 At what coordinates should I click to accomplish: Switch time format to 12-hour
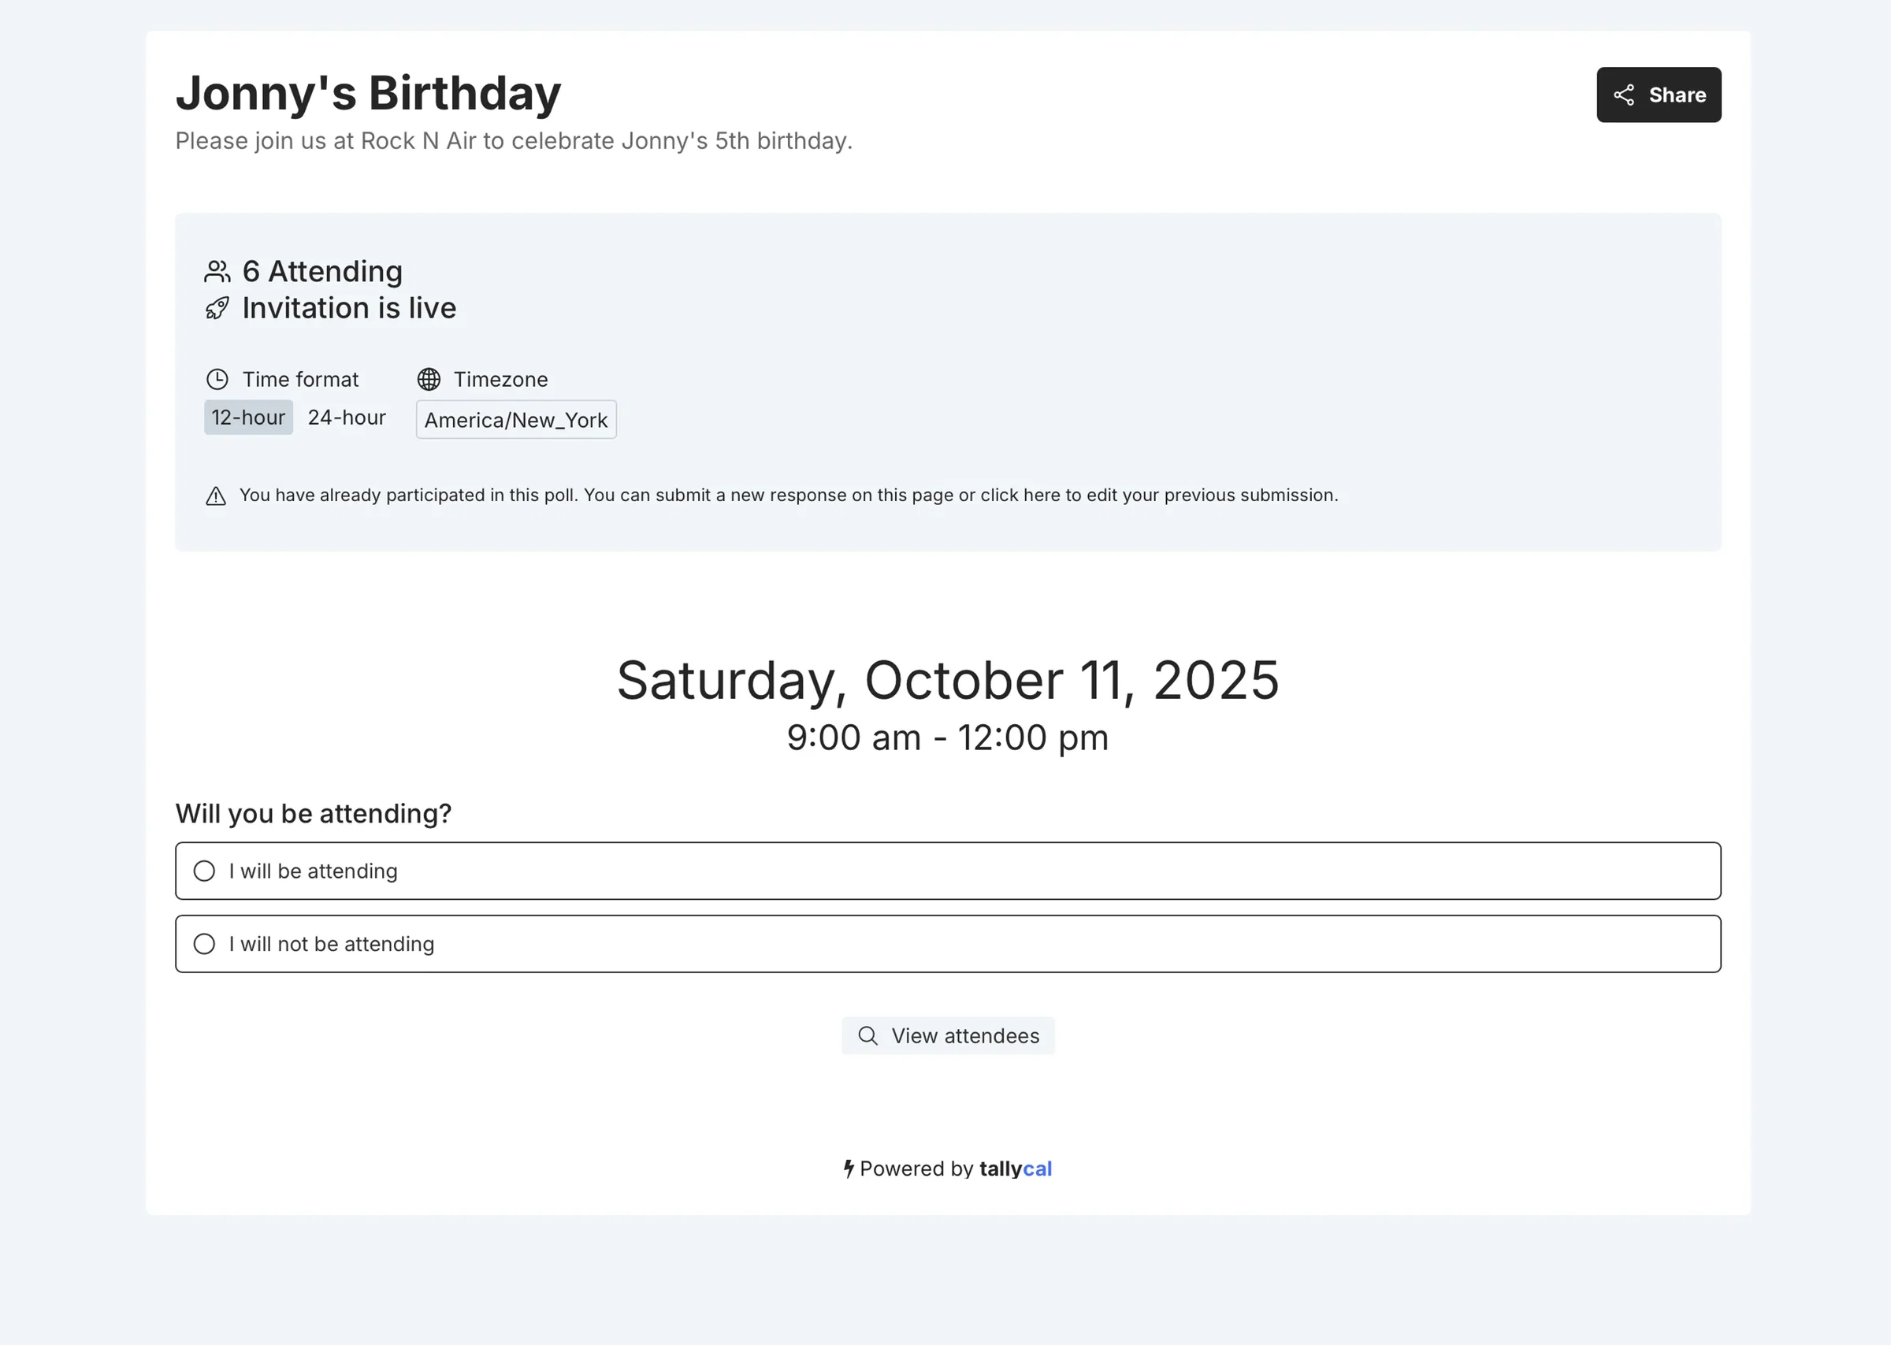tap(248, 418)
